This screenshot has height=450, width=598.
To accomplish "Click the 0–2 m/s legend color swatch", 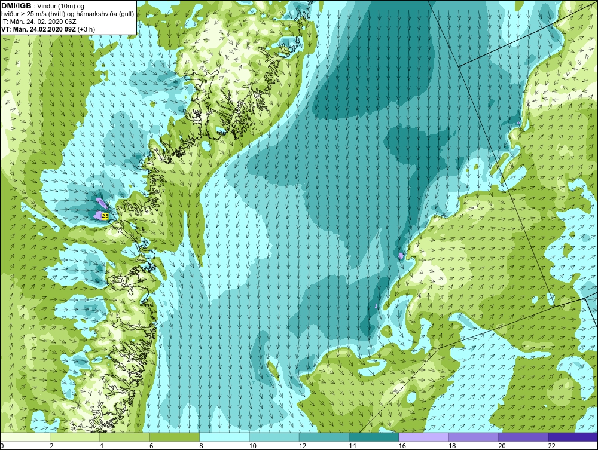I will click(x=25, y=437).
